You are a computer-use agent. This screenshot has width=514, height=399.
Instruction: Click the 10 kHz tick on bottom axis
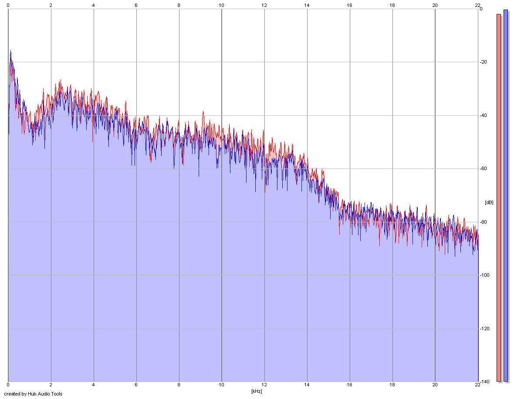222,385
